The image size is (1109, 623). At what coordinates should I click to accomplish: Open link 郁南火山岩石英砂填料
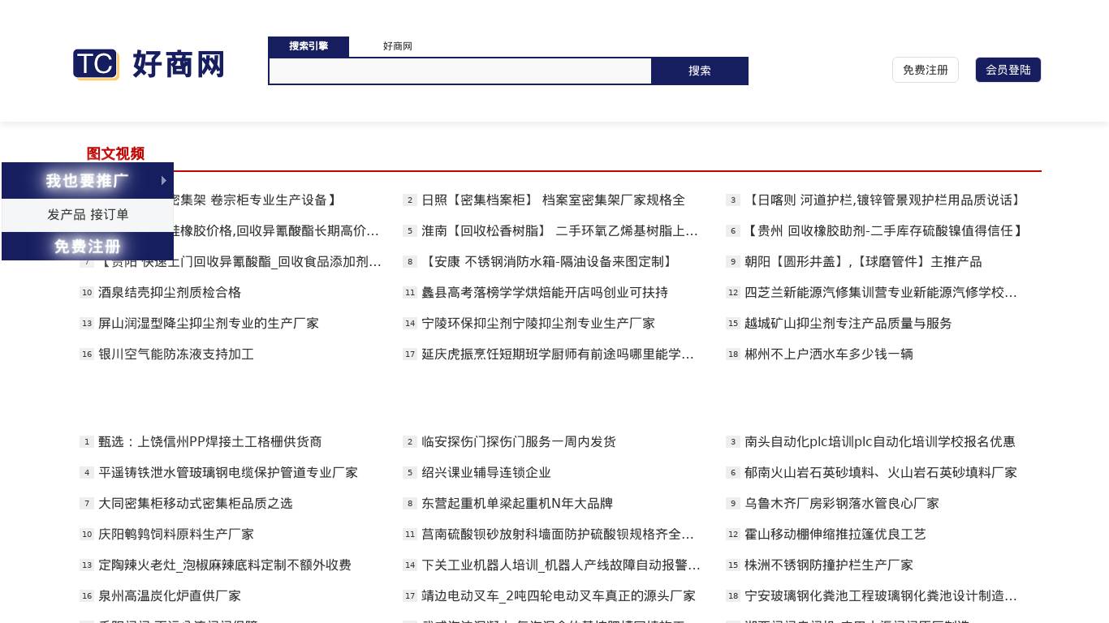[x=881, y=473]
